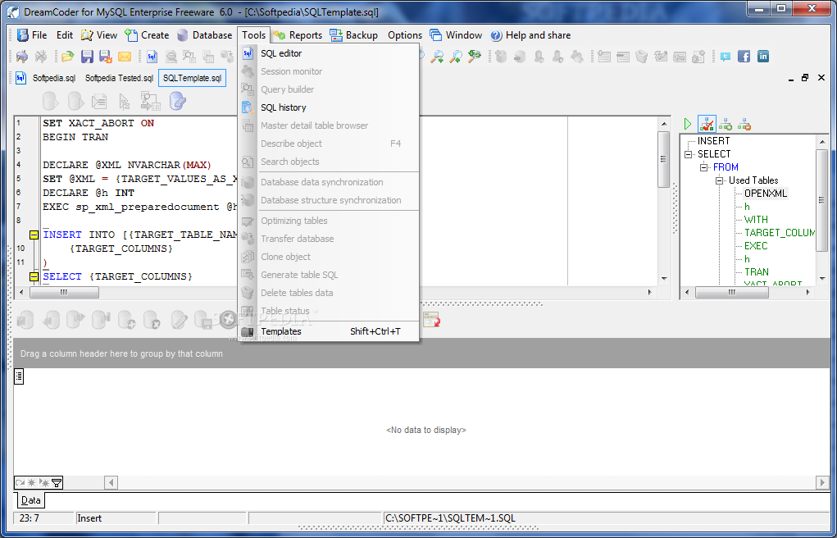Viewport: 837px width, 538px height.
Task: Select the INSERT tree node
Action: (x=713, y=141)
